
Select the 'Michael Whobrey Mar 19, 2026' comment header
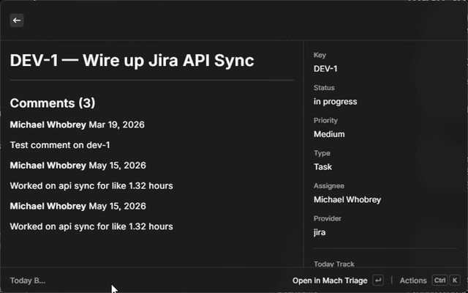coord(77,125)
